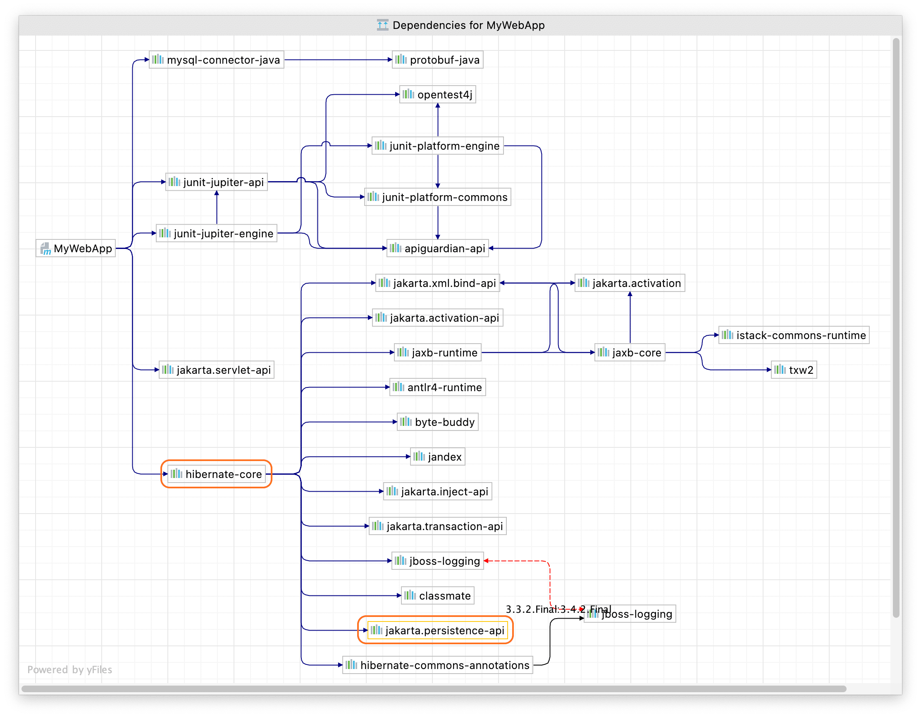The width and height of the screenshot is (921, 717).
Task: Select the junit-jupiter-api node label
Action: pos(224,182)
